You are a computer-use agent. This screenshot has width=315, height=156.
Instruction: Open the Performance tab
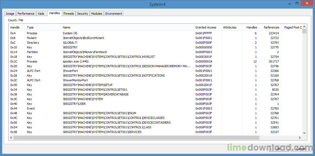point(26,14)
